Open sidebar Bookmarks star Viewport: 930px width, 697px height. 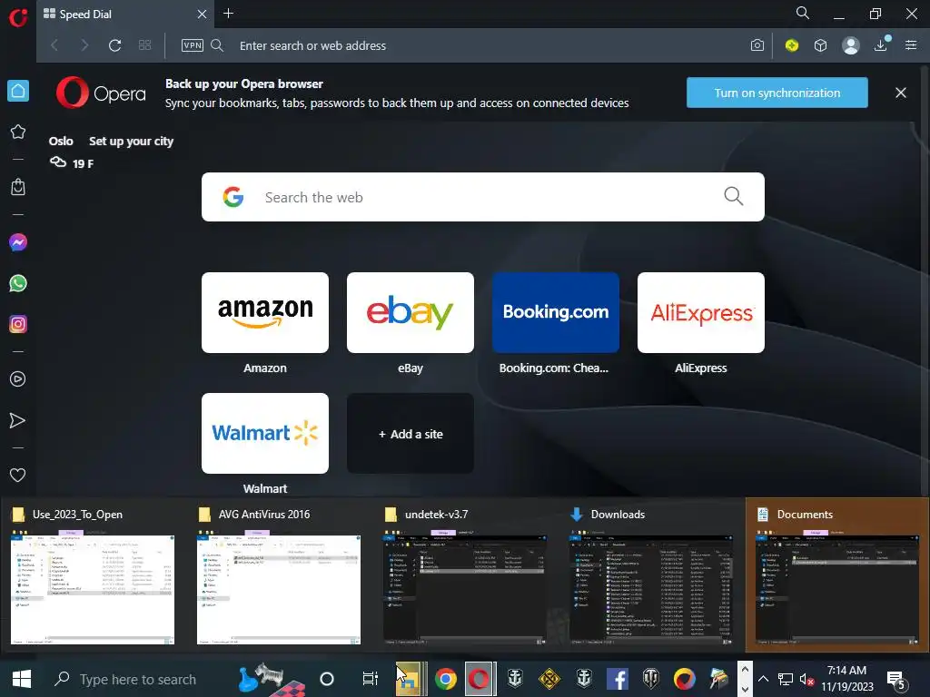coord(18,132)
